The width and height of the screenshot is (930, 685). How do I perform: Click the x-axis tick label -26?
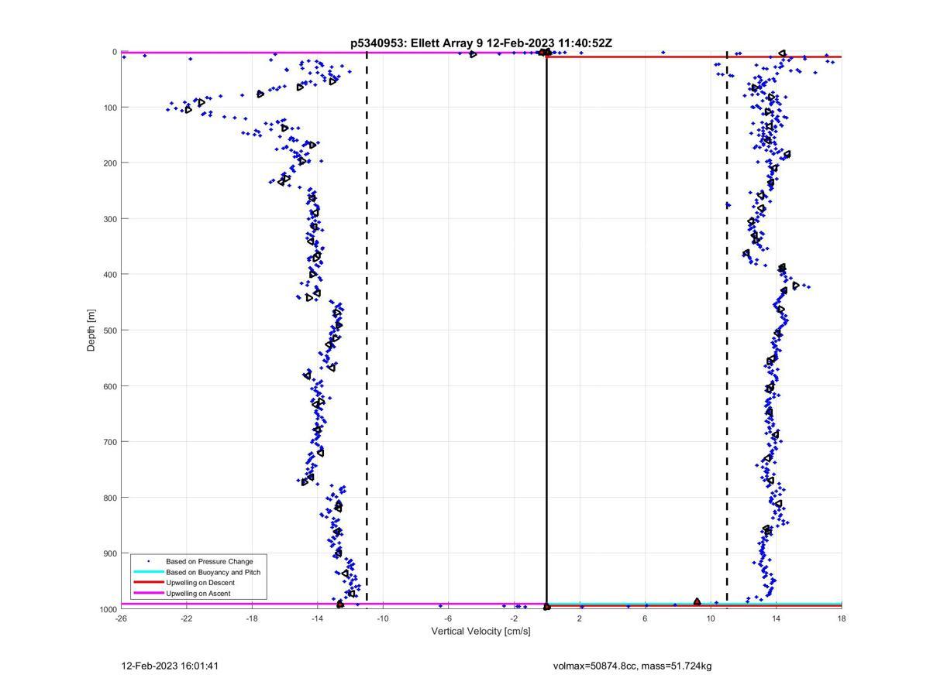click(121, 618)
